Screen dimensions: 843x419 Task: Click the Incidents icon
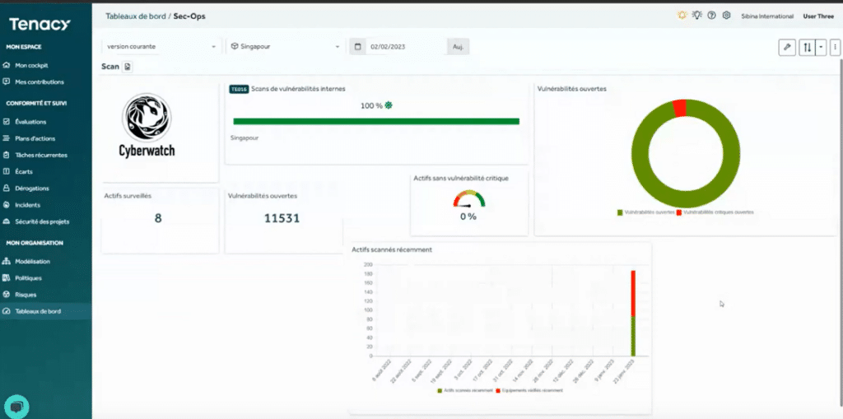[7, 206]
